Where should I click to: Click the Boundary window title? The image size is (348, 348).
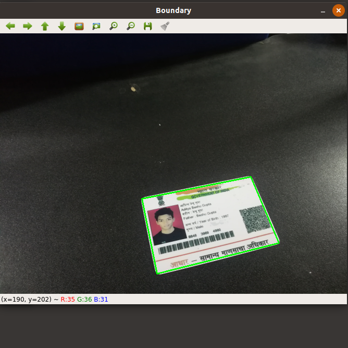coord(173,10)
